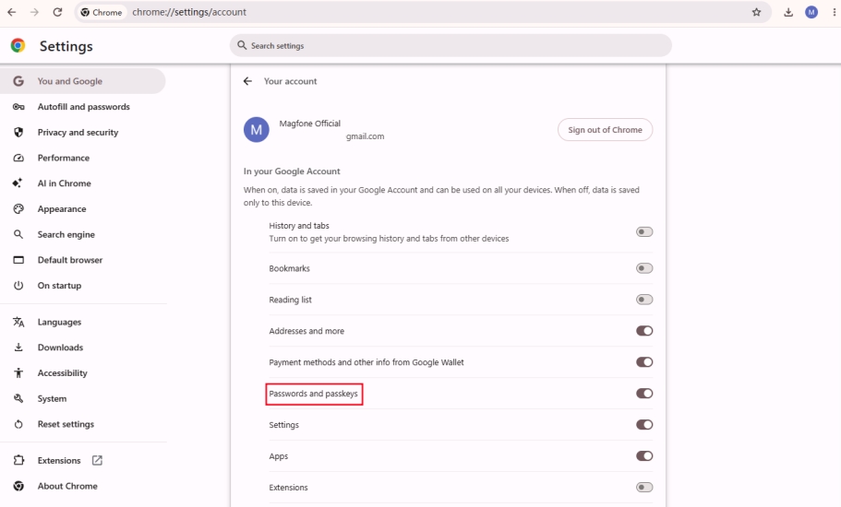The height and width of the screenshot is (507, 841).
Task: Click the palette Appearance icon
Action: tap(18, 209)
